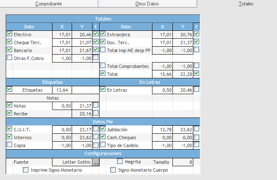Open font picker button next to Letter Gothic
Screen dimensions: 277x180
click(x=96, y=162)
